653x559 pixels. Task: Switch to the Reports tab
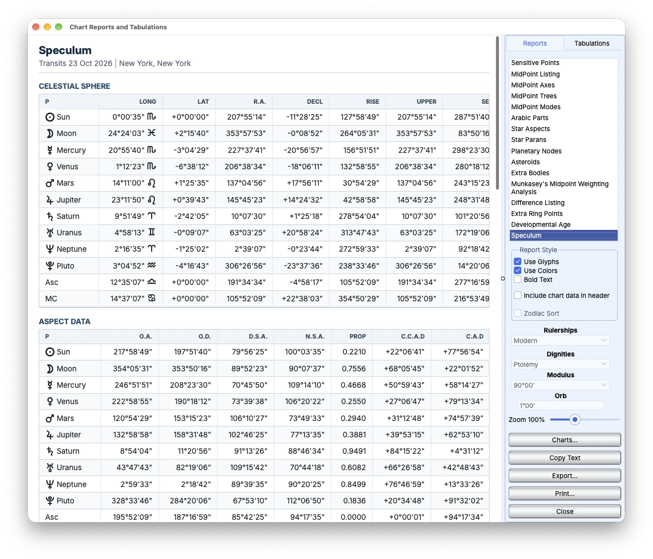pyautogui.click(x=535, y=43)
